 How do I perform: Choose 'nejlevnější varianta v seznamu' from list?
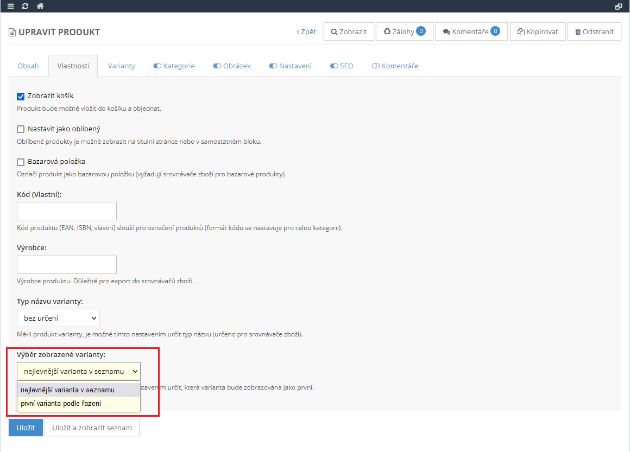click(x=67, y=390)
